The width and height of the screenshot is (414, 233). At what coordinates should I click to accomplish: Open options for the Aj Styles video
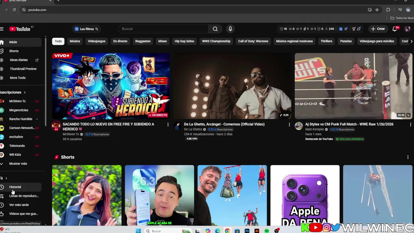click(x=410, y=125)
